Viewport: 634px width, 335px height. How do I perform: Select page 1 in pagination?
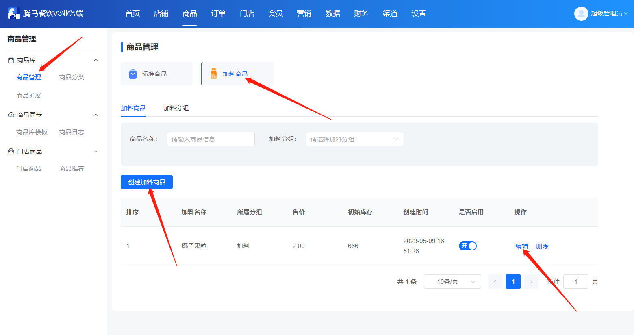(x=513, y=281)
